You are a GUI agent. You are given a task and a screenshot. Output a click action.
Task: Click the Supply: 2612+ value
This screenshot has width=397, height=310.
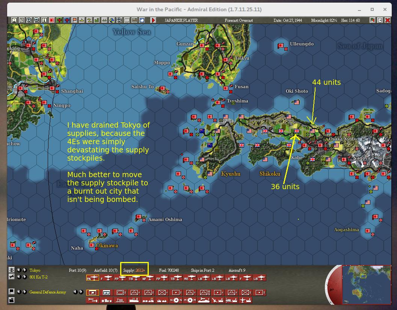coord(134,270)
